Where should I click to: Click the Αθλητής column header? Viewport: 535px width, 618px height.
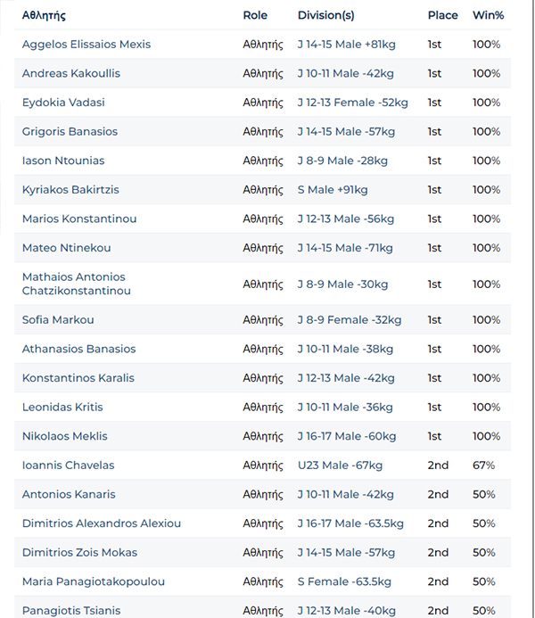(x=44, y=15)
